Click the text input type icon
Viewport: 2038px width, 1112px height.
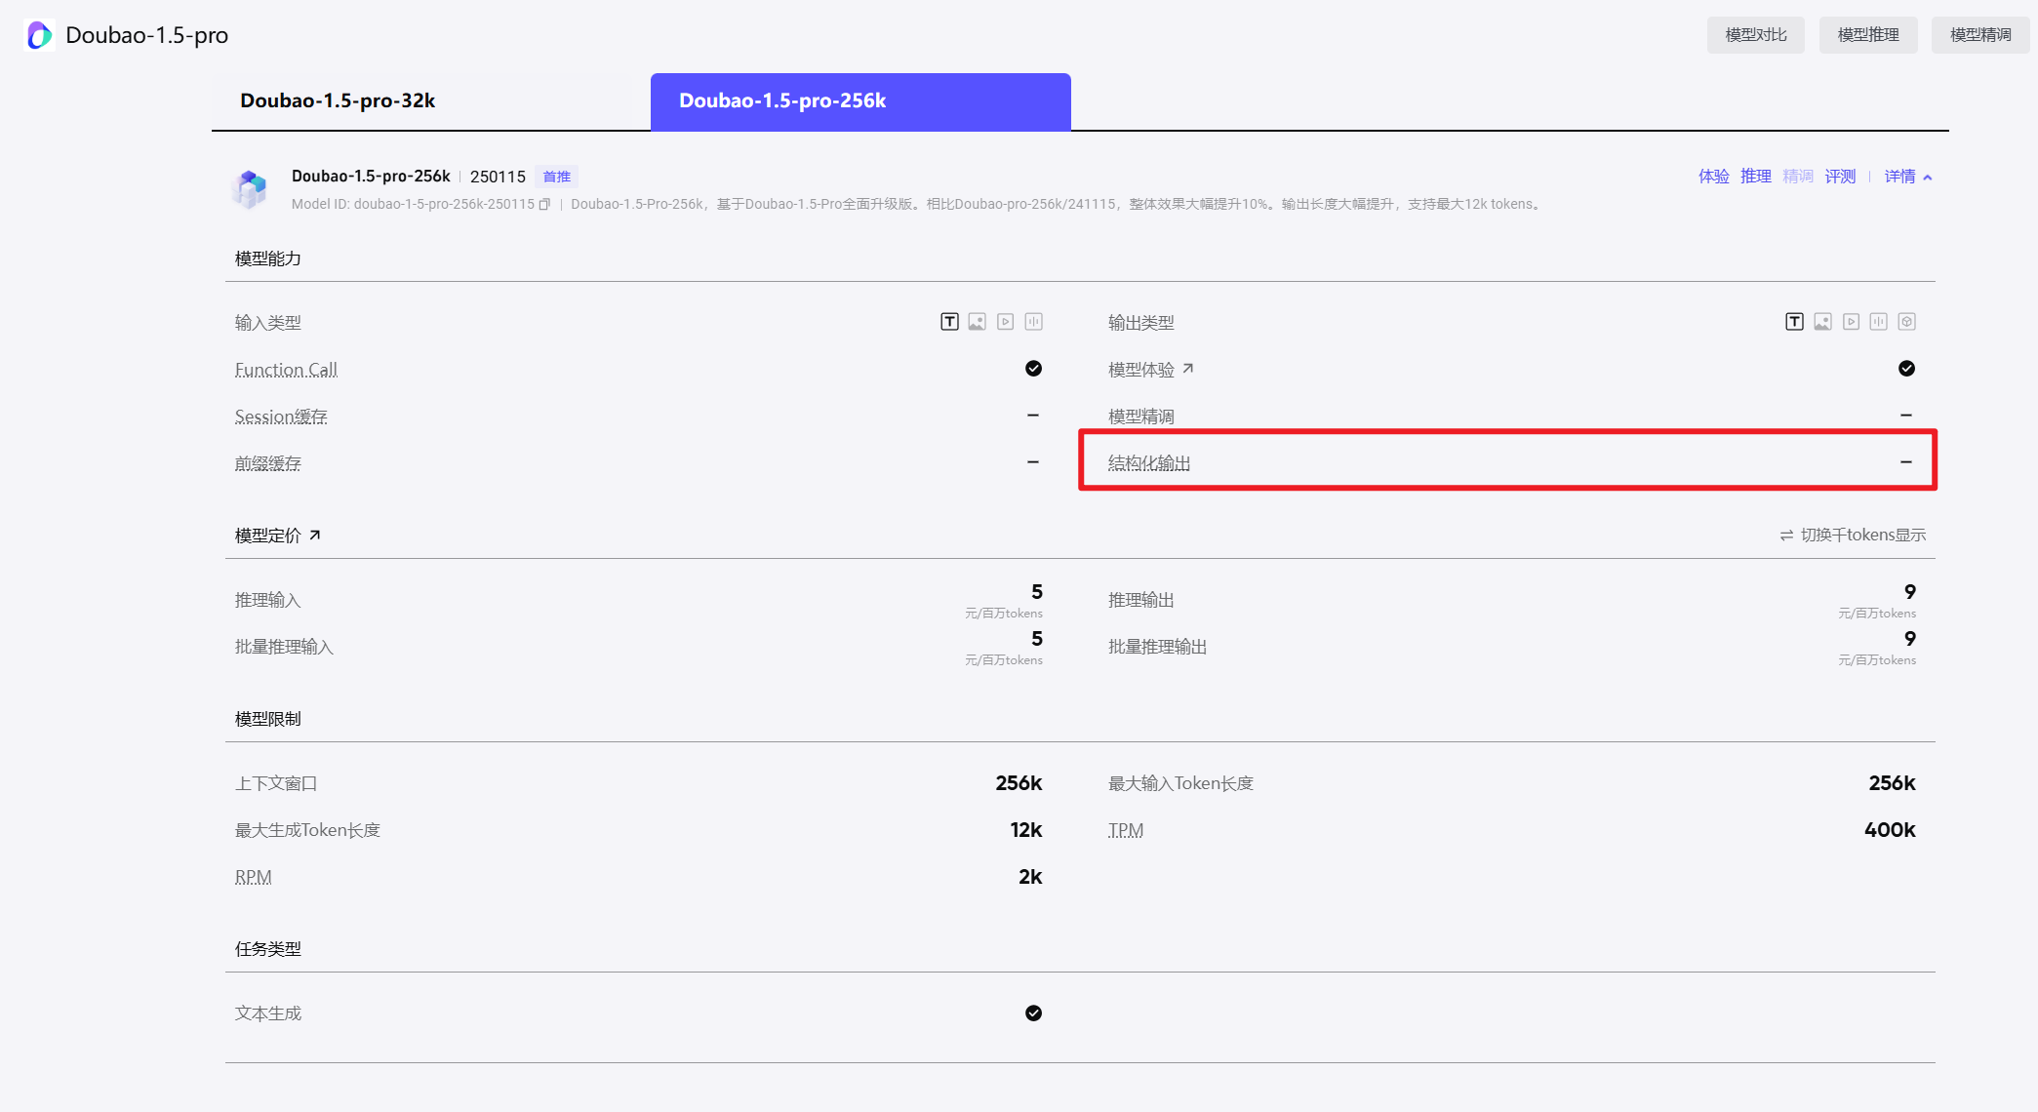click(949, 322)
